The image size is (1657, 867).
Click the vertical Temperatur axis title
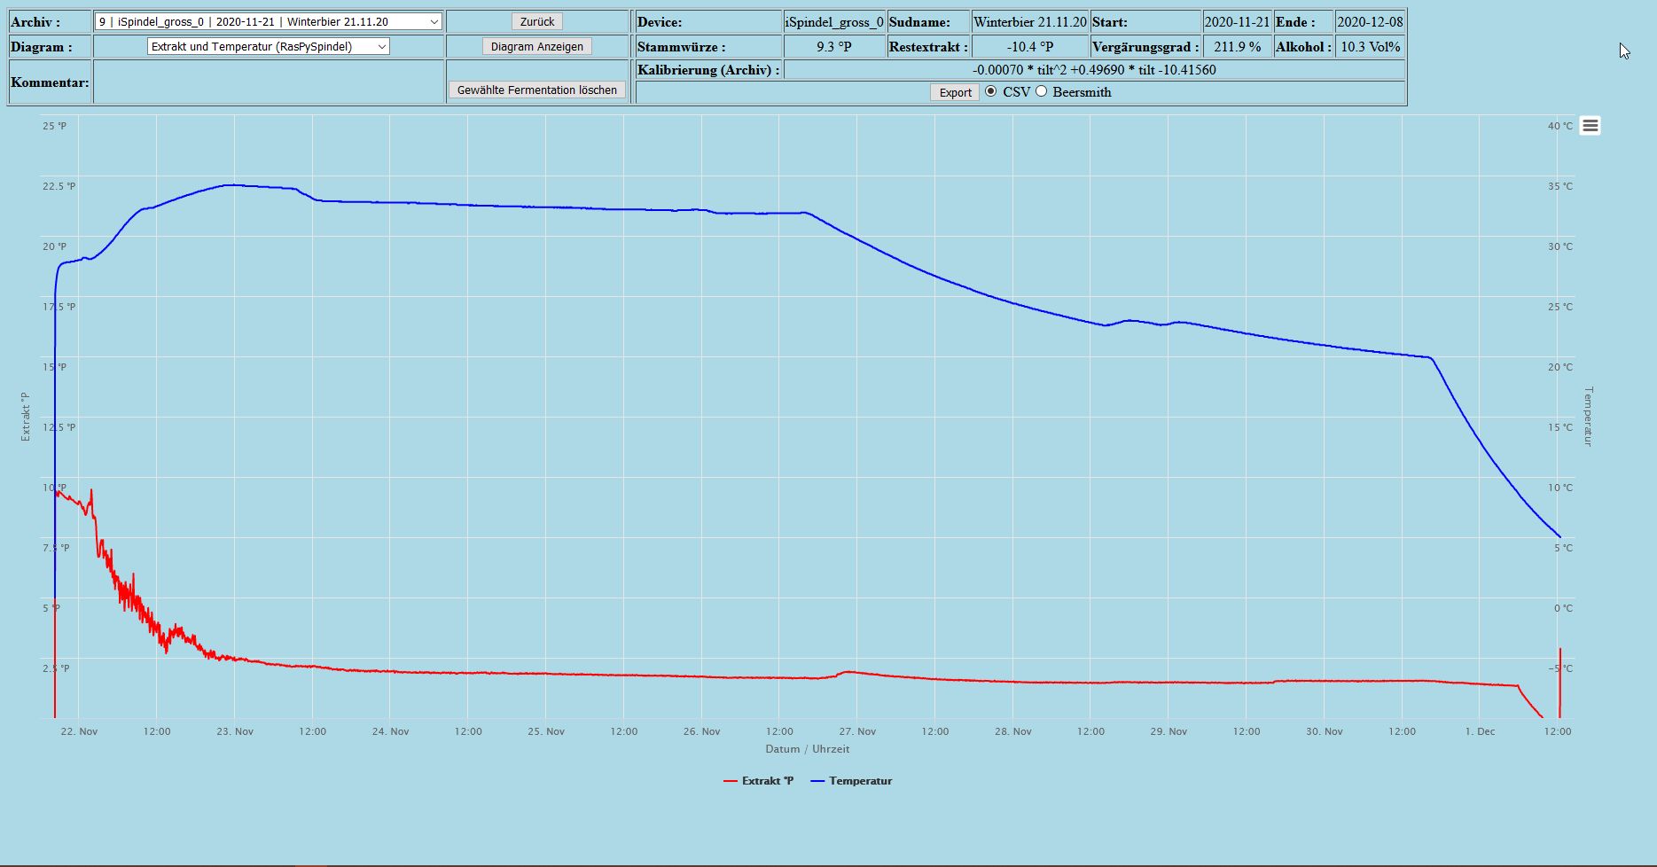click(x=1588, y=416)
